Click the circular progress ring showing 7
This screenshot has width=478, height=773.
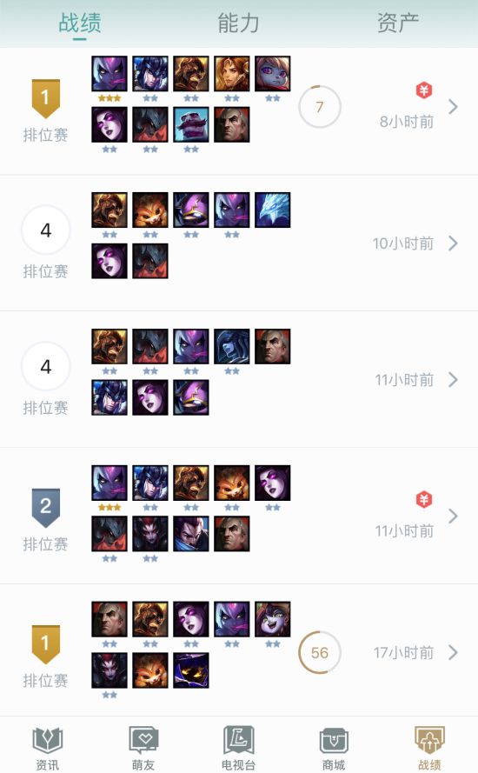(319, 106)
